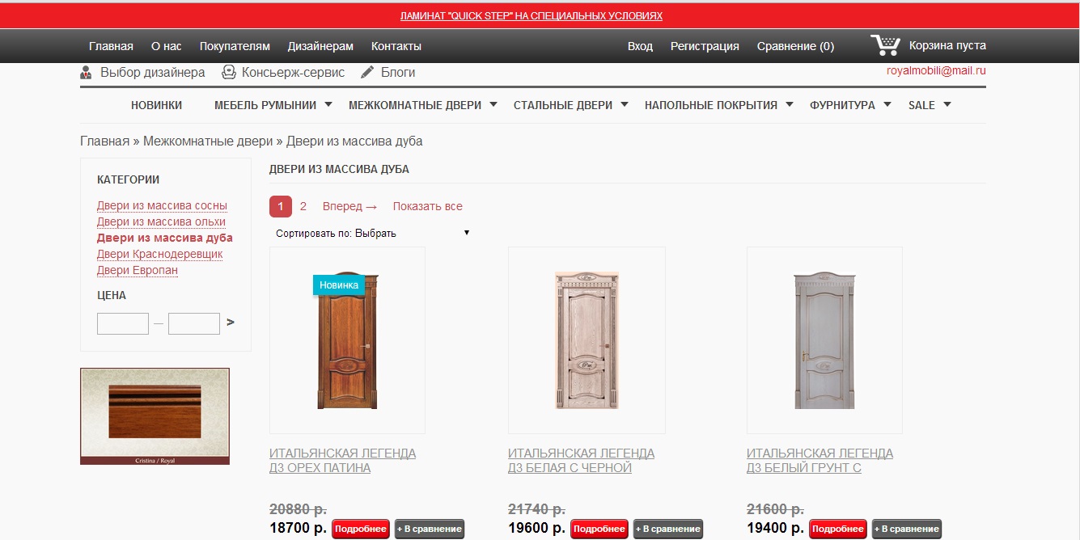The image size is (1080, 540).
Task: Open the Cristina Royal flooring banner image
Action: click(x=155, y=416)
